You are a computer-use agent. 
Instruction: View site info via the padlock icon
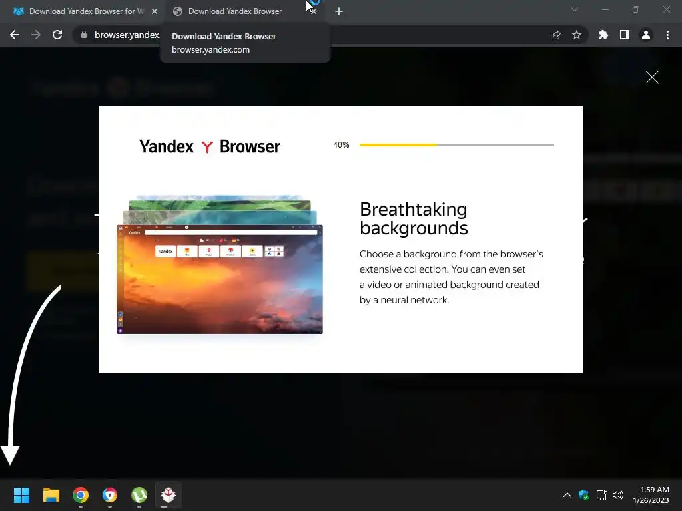click(84, 35)
